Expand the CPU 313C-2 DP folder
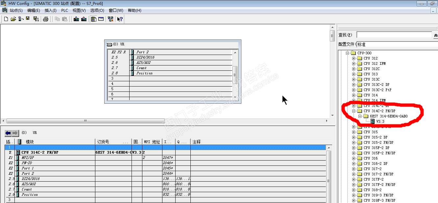438x203 pixels. click(354, 85)
